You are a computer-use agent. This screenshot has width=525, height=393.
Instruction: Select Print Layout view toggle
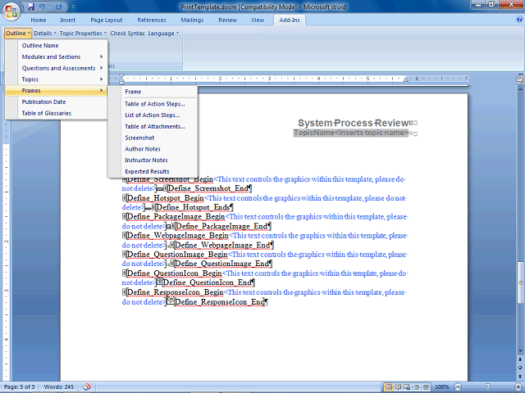coord(389,387)
